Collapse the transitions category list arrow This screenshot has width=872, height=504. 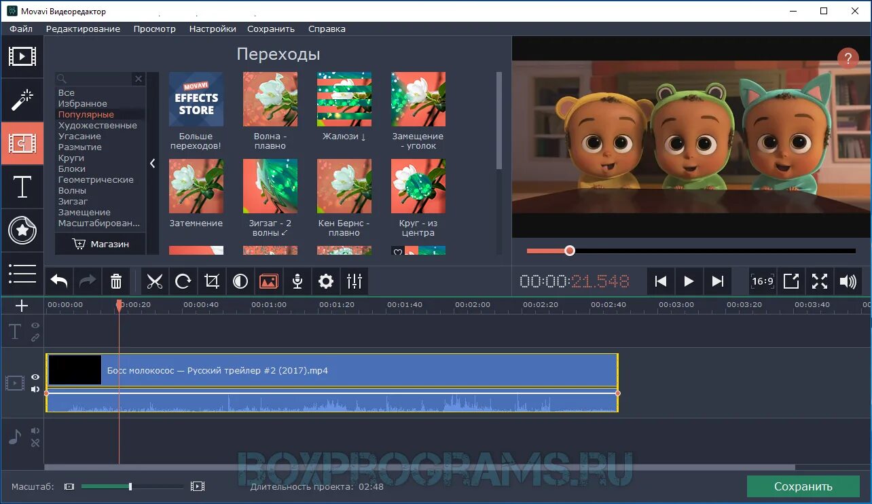(x=152, y=163)
